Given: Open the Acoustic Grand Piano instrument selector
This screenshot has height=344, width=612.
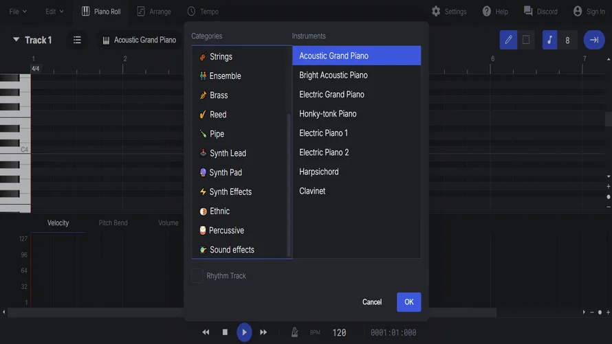Looking at the screenshot, I should point(139,40).
